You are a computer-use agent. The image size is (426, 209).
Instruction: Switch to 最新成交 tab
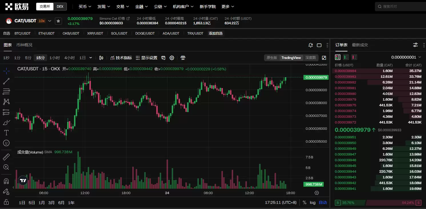click(x=360, y=45)
